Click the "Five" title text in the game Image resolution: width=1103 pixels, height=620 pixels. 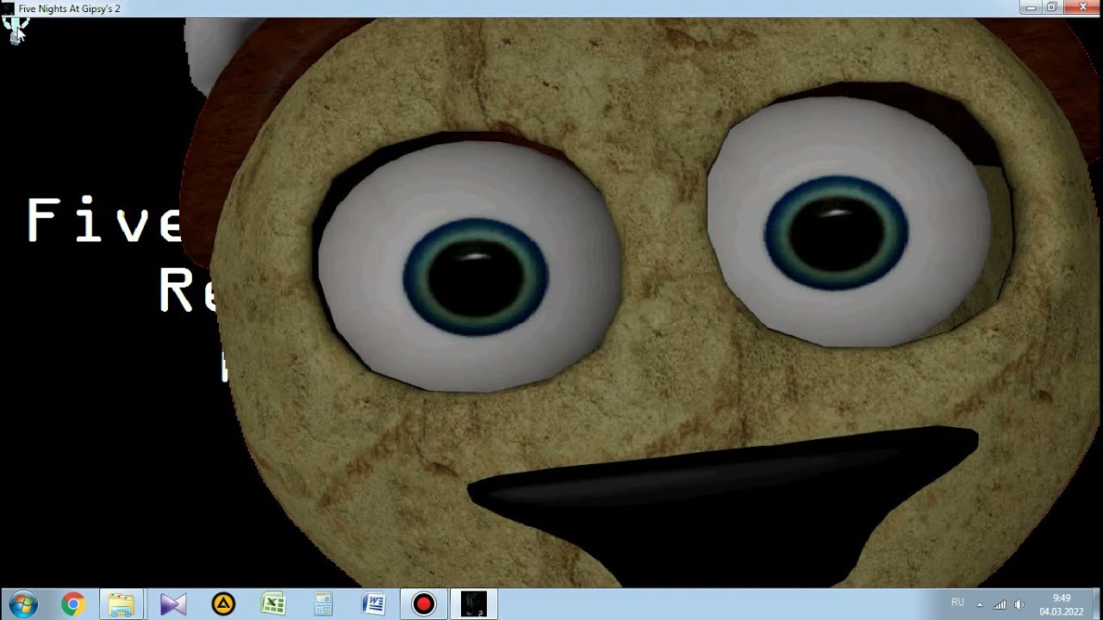click(x=103, y=220)
